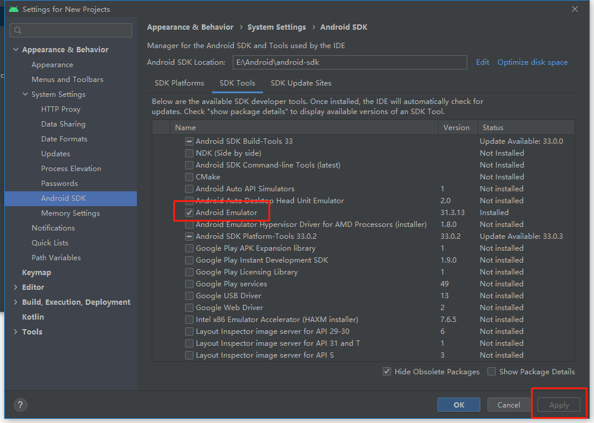
Task: Switch to the SDK Platforms tab
Action: point(179,83)
